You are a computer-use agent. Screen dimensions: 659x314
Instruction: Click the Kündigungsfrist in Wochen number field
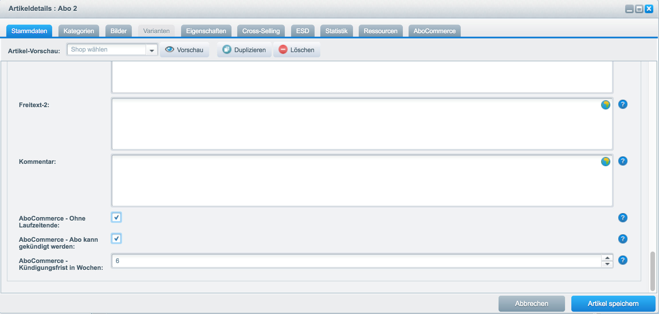point(356,261)
